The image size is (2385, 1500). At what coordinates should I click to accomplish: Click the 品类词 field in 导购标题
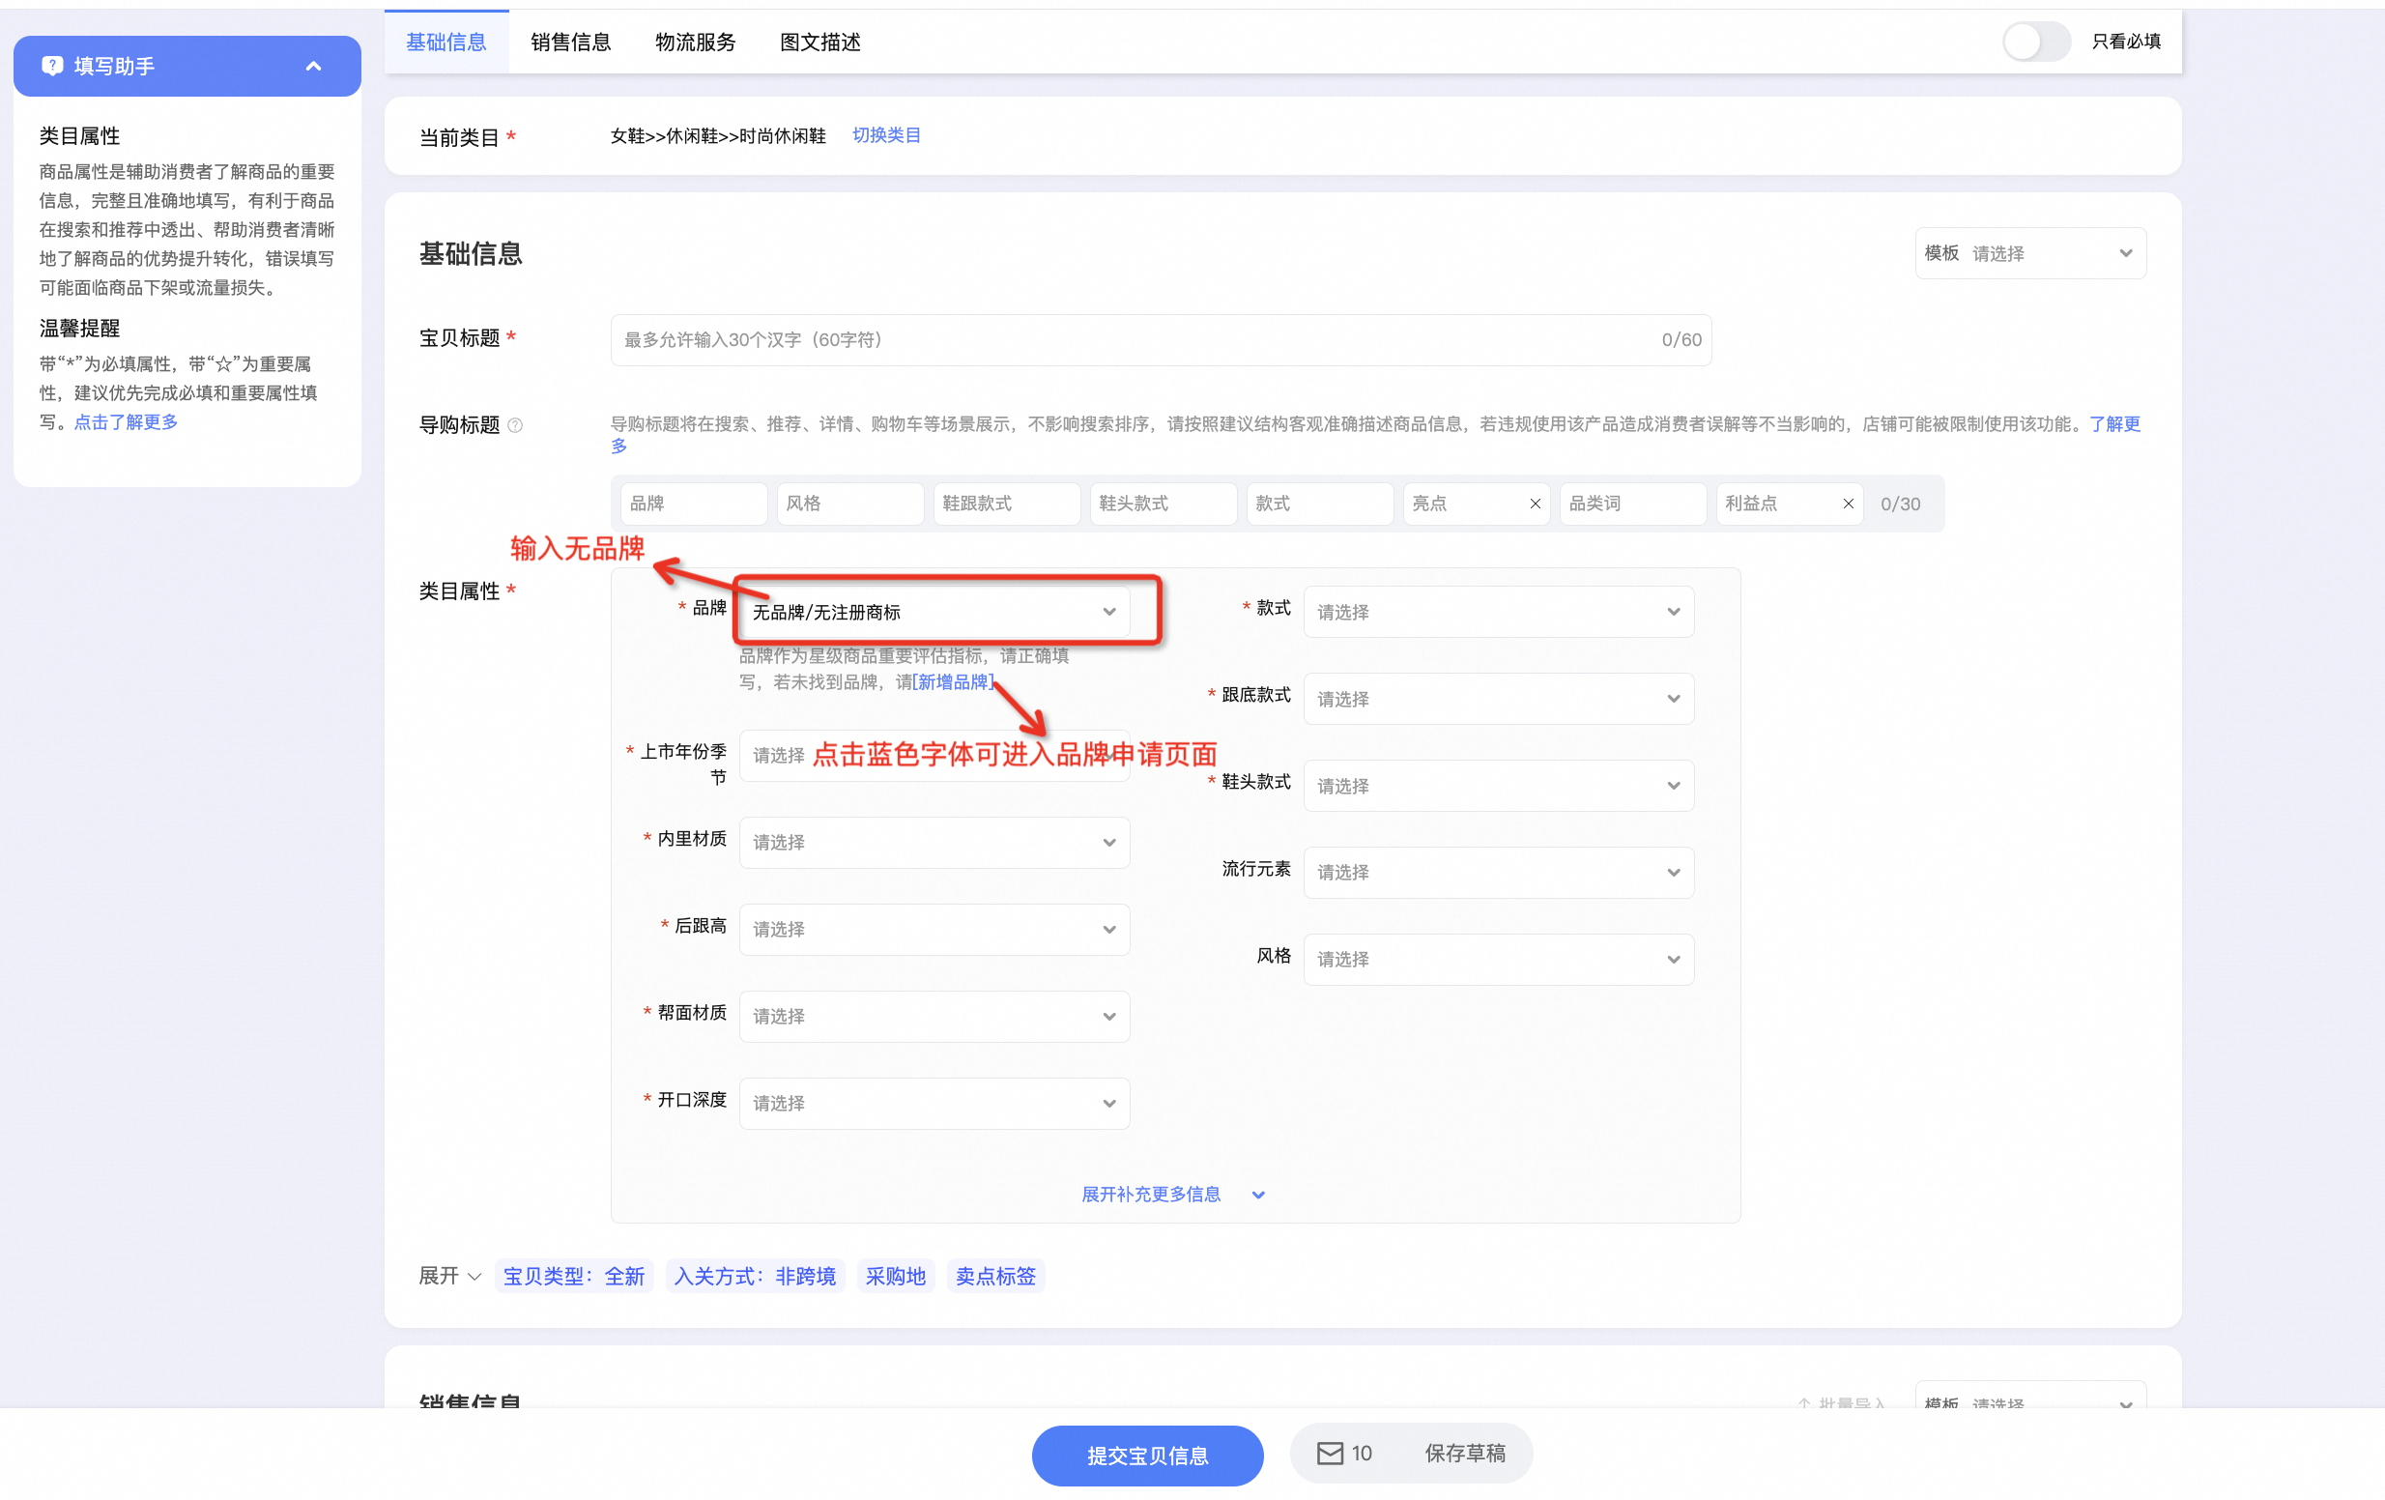(1632, 504)
